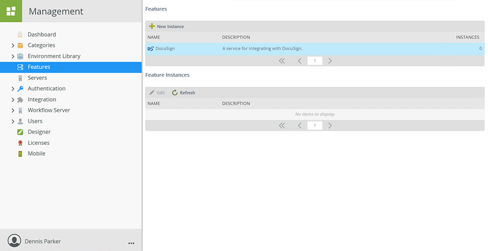Click Dennis Parker's avatar icon
The image size is (488, 251).
14,241
